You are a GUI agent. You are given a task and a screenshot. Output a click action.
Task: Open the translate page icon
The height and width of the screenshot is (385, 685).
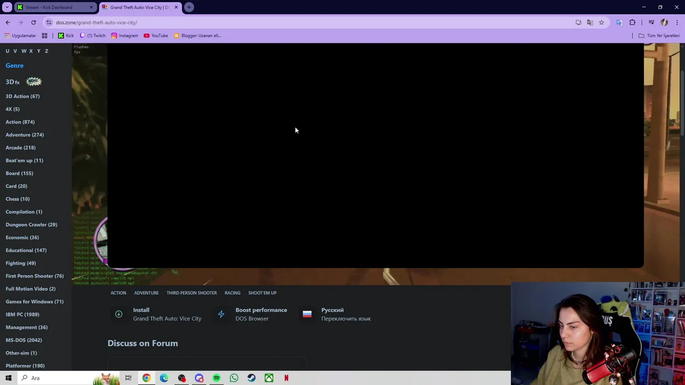(590, 22)
